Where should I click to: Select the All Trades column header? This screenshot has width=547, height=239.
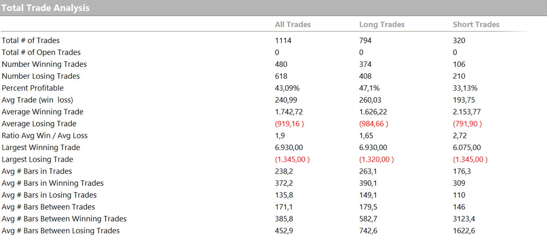292,24
